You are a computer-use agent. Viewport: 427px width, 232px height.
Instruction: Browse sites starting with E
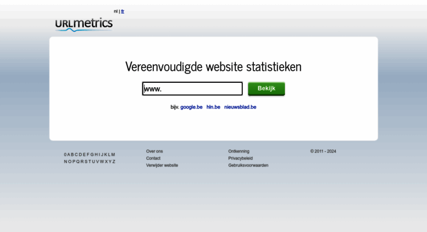(x=84, y=155)
